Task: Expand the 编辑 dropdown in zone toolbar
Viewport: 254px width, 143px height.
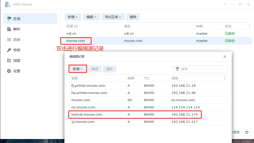Action: pos(91,17)
